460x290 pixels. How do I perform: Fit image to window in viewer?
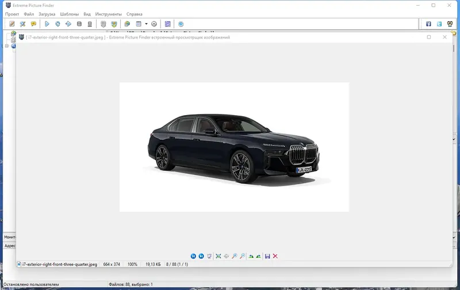218,256
